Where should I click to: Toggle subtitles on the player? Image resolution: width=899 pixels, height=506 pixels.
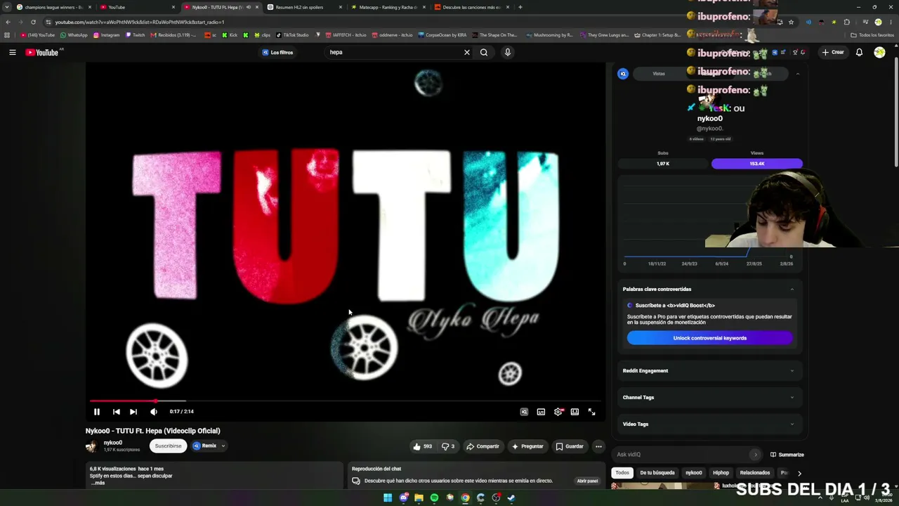click(x=541, y=412)
